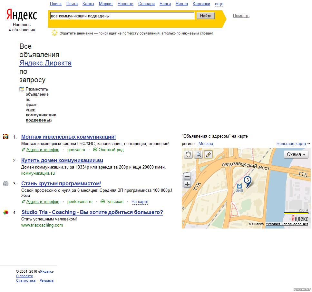Screen dimensions: 312x292
Task: Select the hand pan tool on map
Action: (188, 155)
